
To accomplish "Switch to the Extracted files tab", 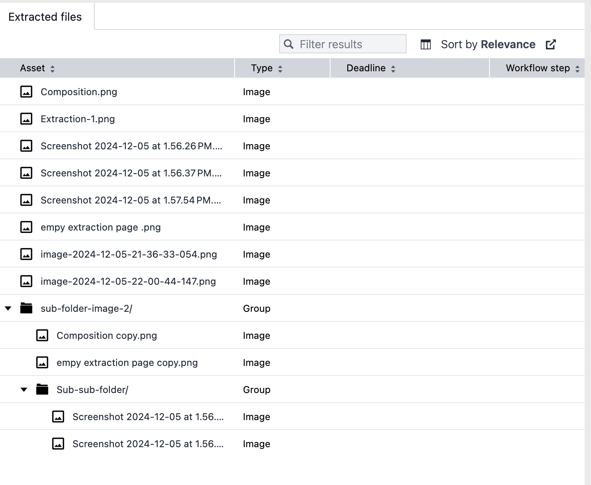I will click(45, 17).
